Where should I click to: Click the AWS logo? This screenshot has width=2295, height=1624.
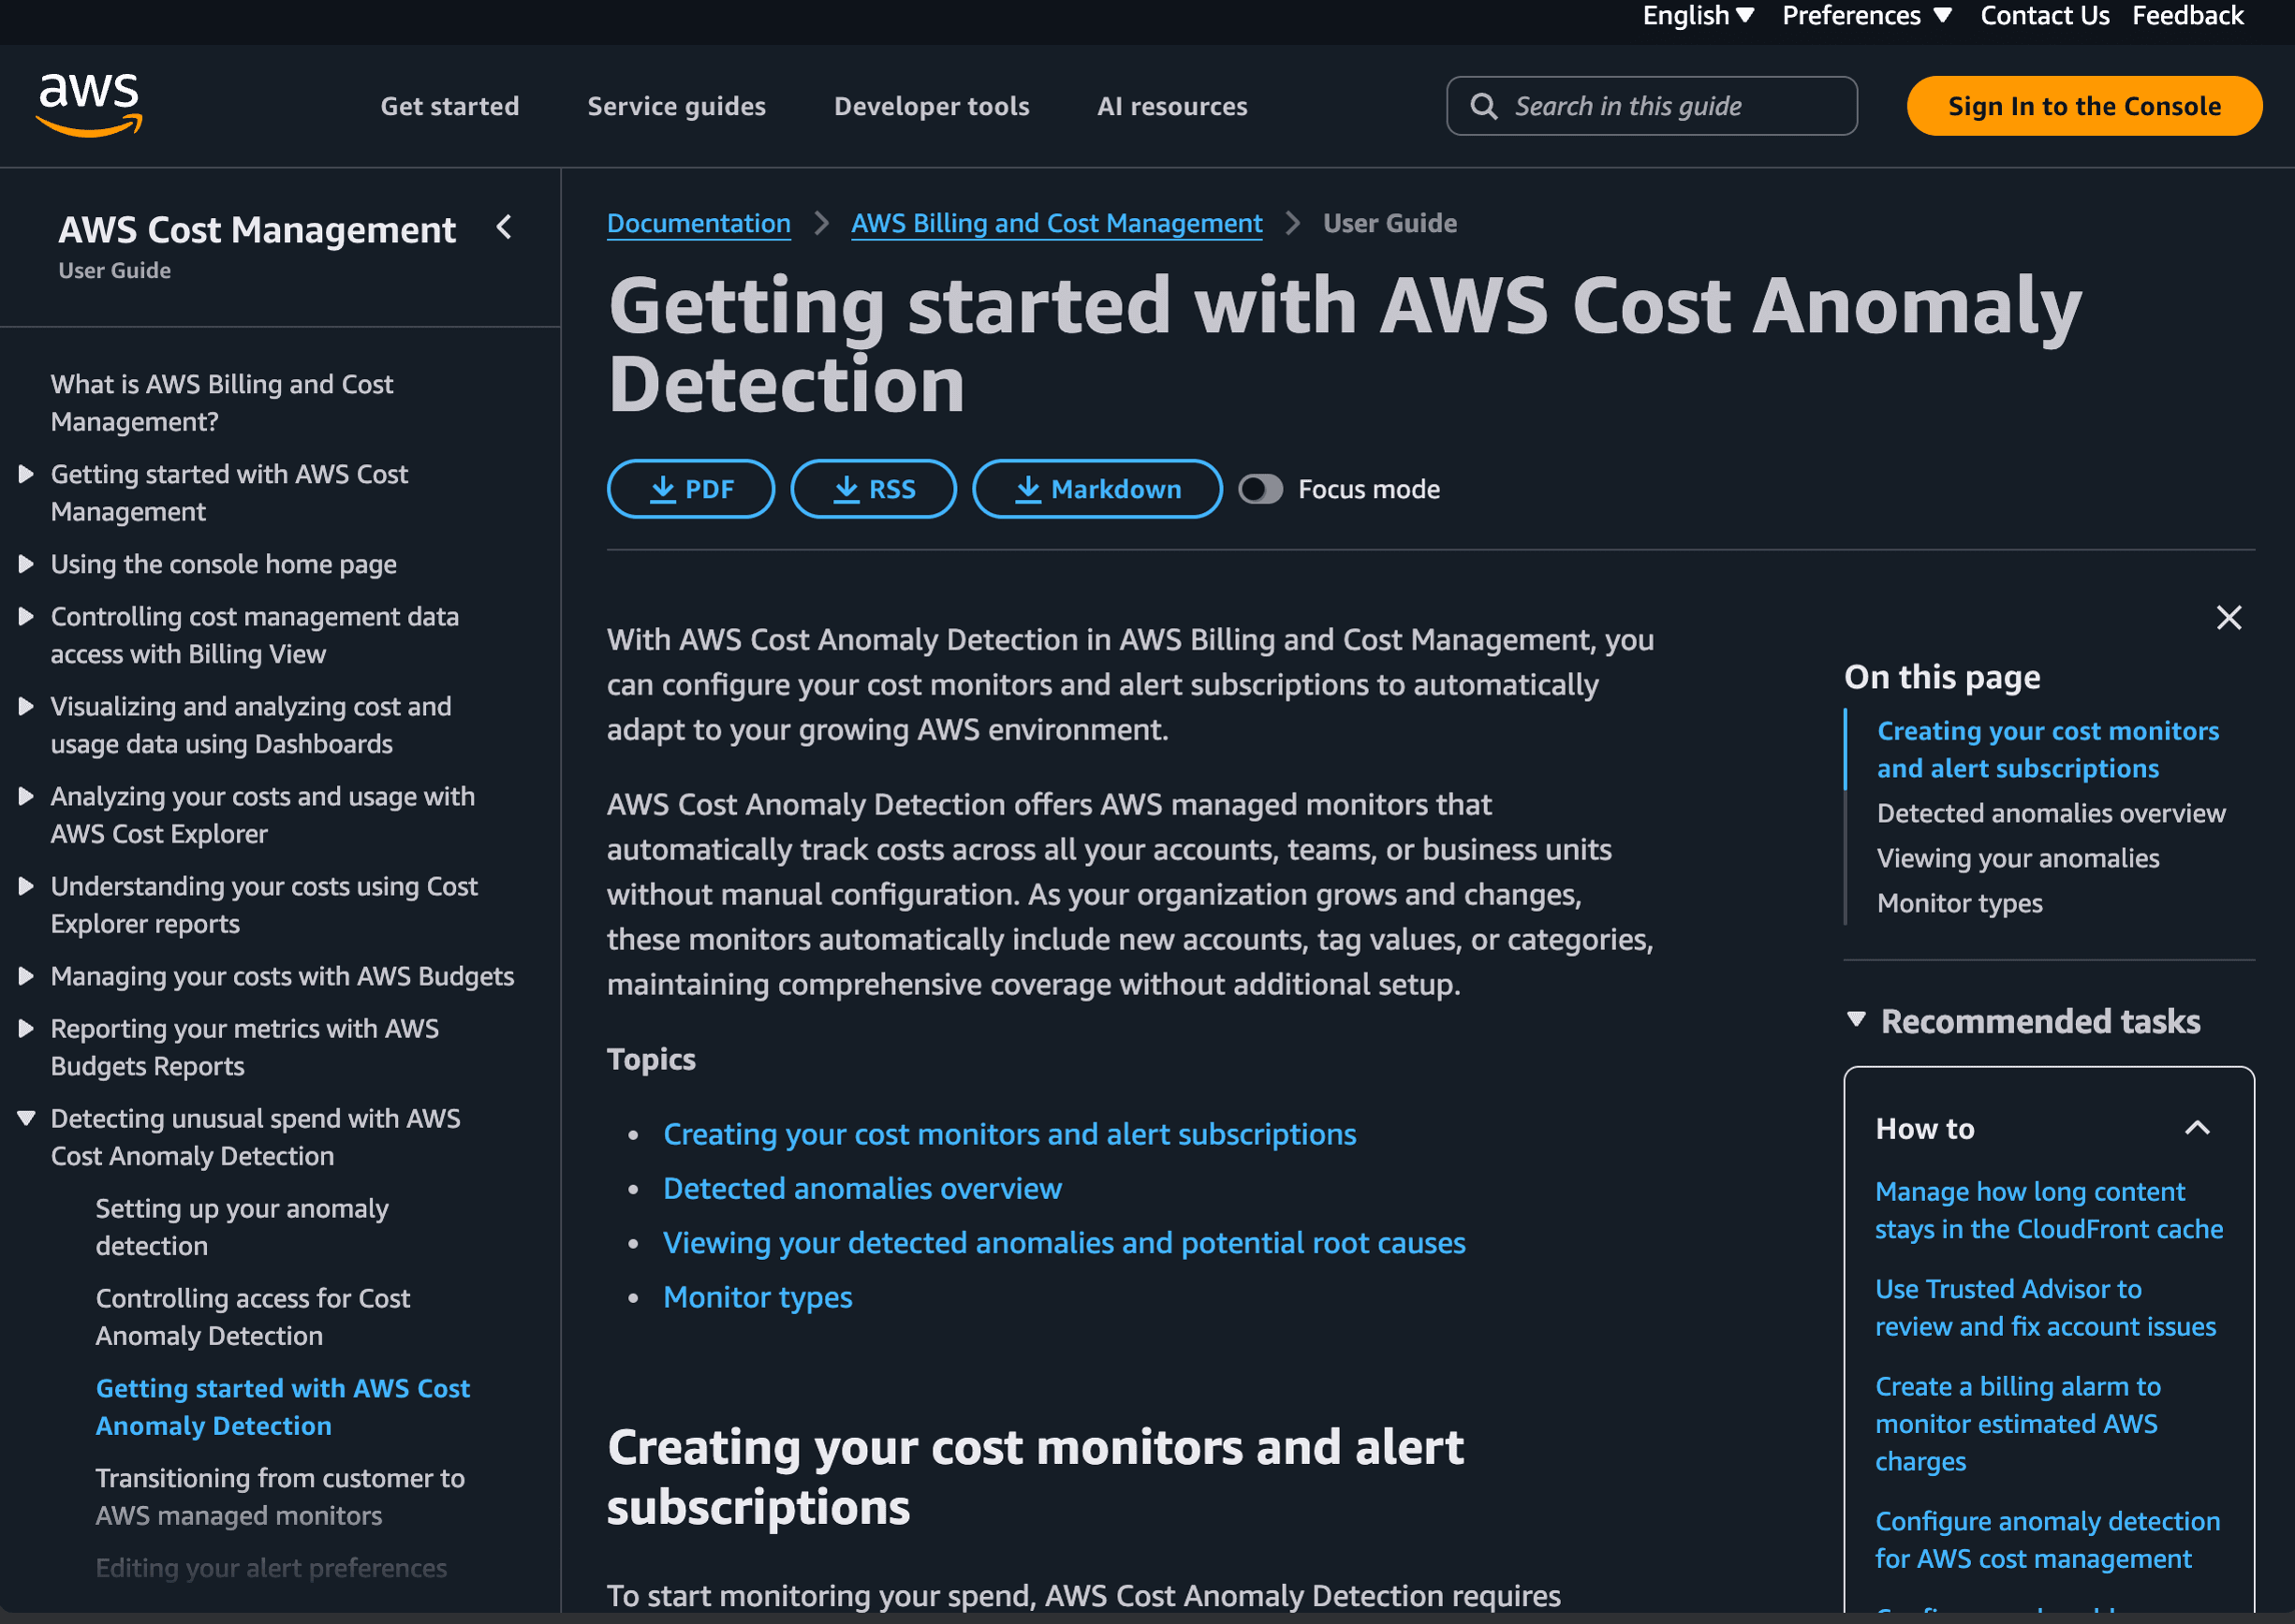[x=90, y=104]
